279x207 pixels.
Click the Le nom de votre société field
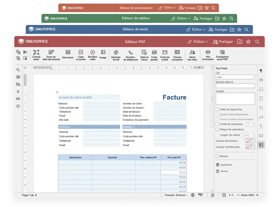click(x=89, y=97)
